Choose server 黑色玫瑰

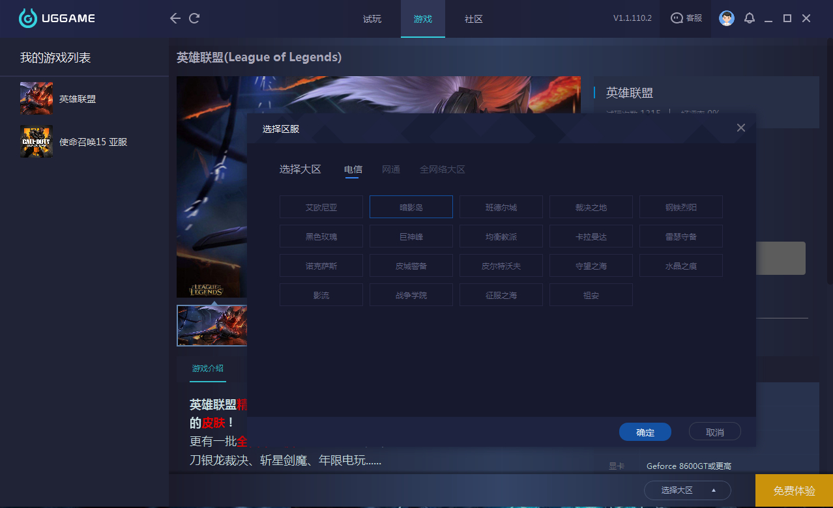click(x=321, y=236)
